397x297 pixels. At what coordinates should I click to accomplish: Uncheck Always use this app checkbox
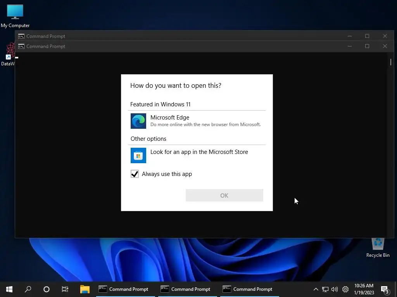pyautogui.click(x=135, y=174)
